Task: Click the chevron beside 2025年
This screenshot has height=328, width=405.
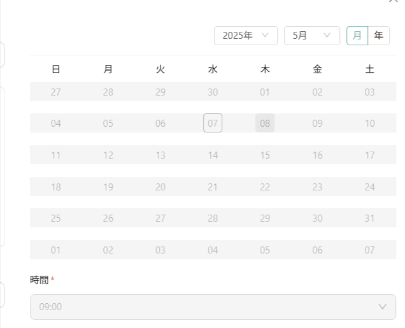Action: (265, 35)
